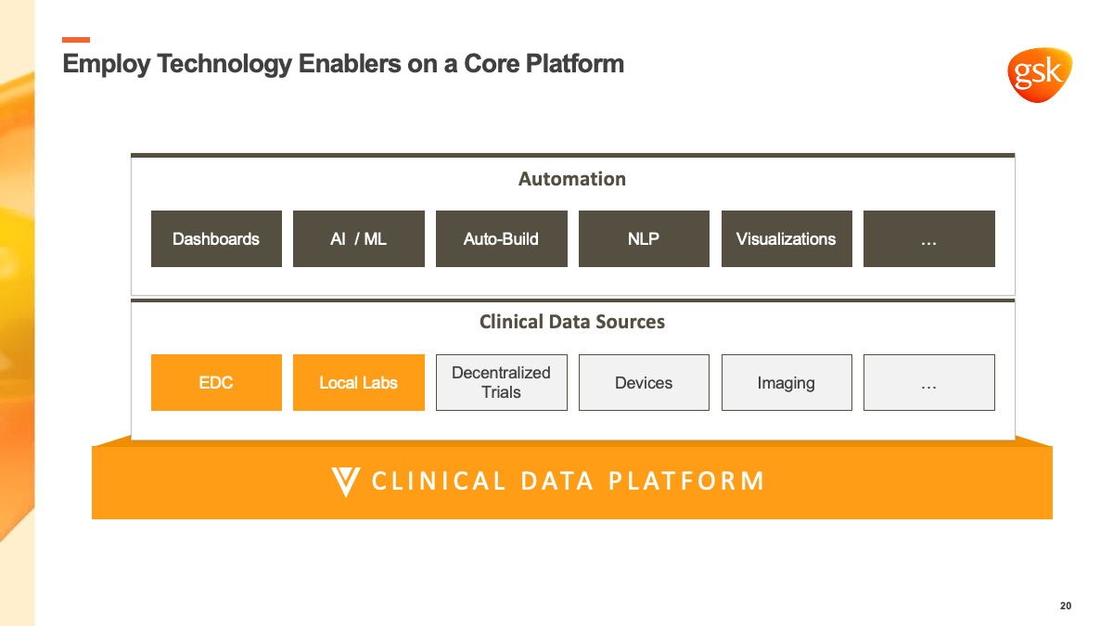Image resolution: width=1113 pixels, height=626 pixels.
Task: Select the Auto-Build box
Action: tap(501, 239)
